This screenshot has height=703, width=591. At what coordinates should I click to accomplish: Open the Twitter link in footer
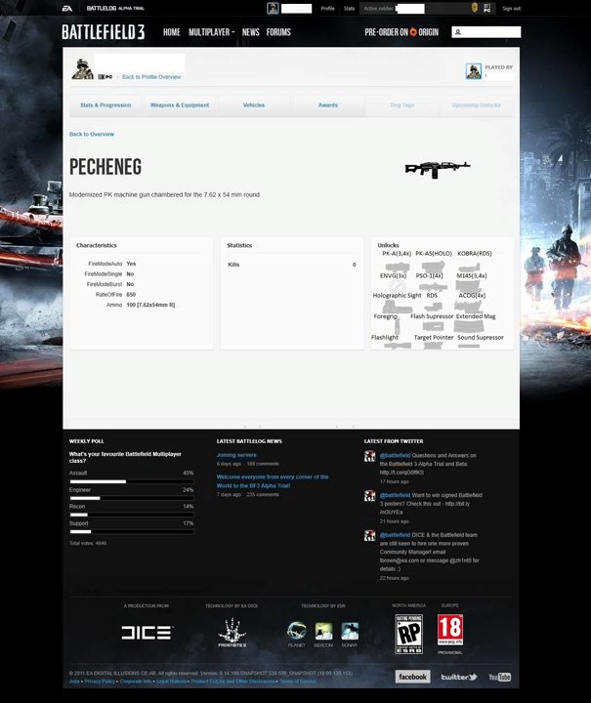[459, 677]
